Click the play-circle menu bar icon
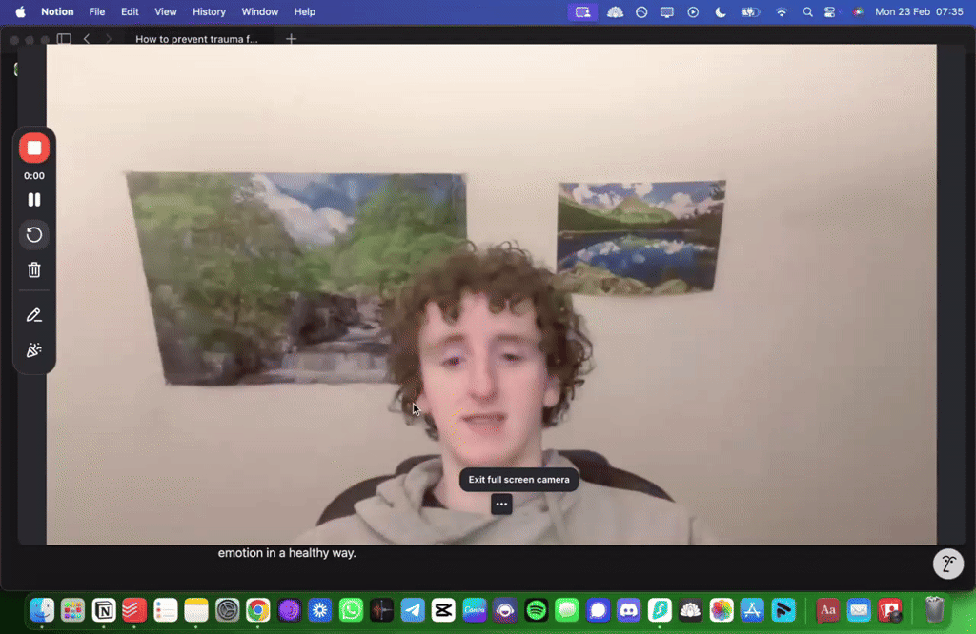The image size is (976, 634). click(693, 11)
